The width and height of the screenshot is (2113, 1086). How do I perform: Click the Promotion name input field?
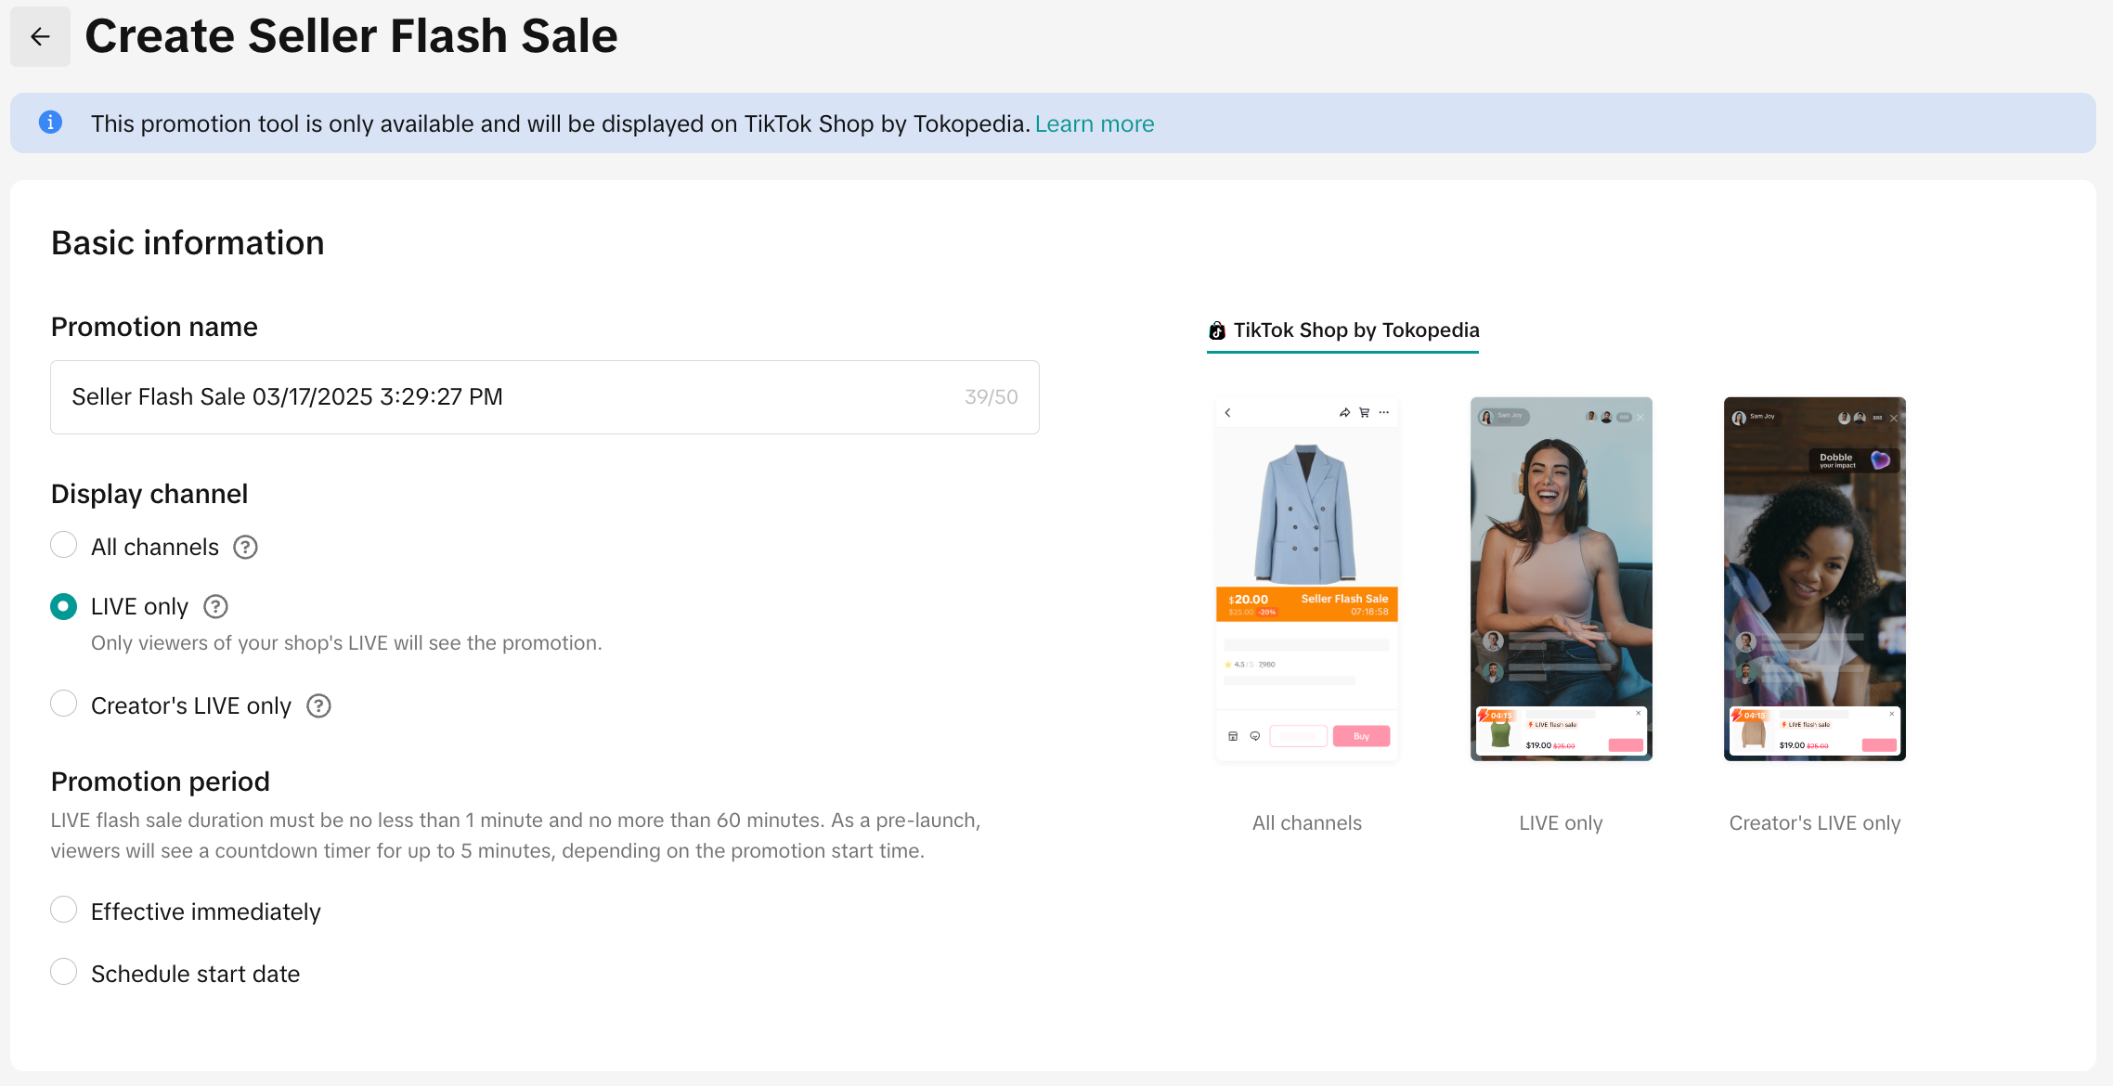pyautogui.click(x=511, y=397)
